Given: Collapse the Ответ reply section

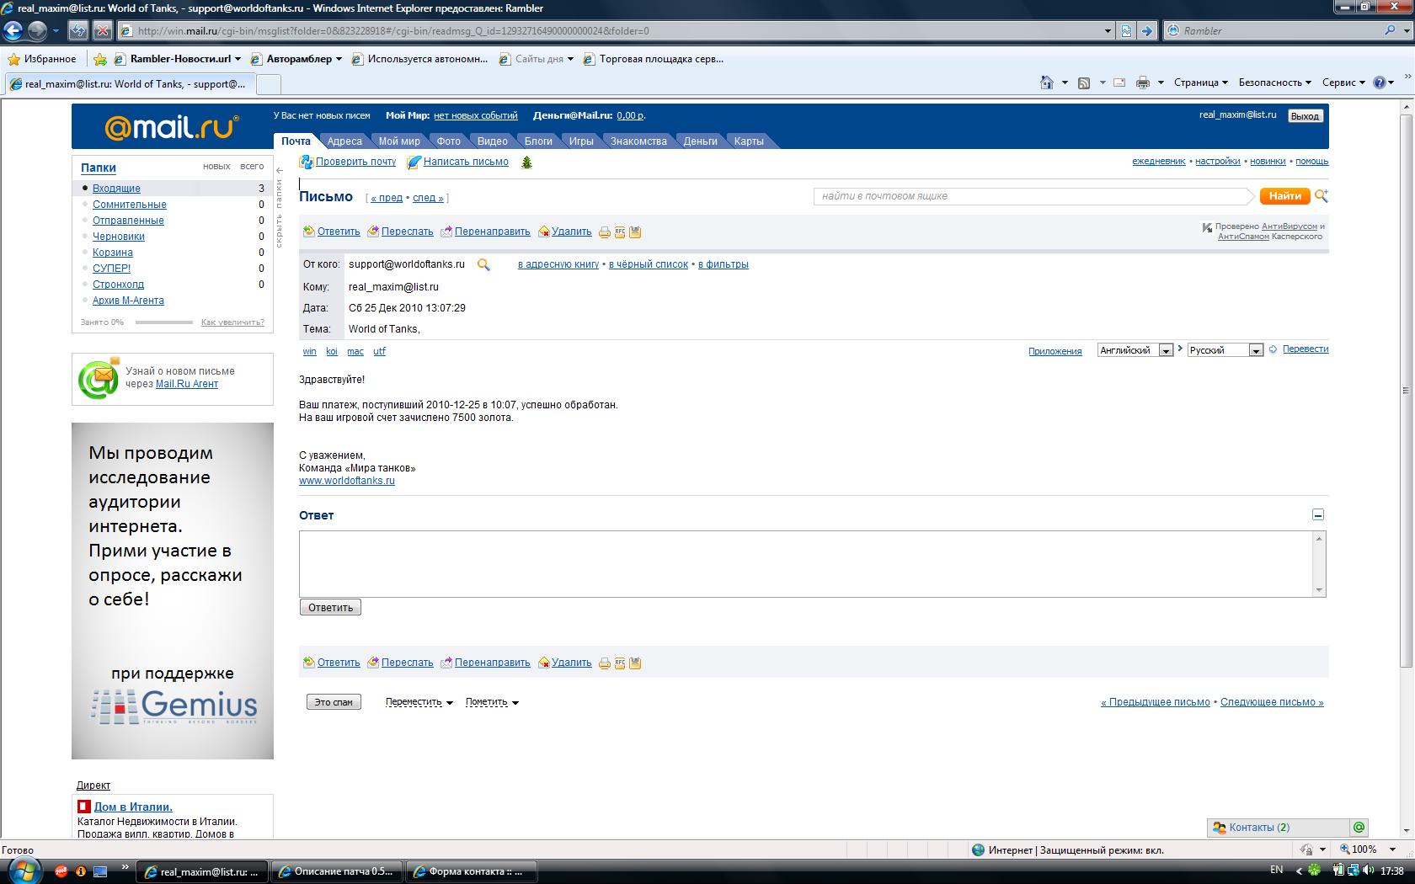Looking at the screenshot, I should point(1318,515).
